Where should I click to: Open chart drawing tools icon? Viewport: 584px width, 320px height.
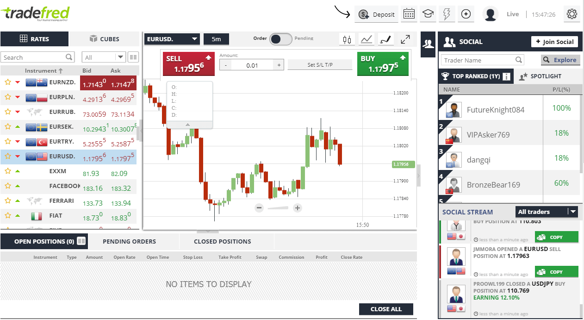(x=386, y=39)
